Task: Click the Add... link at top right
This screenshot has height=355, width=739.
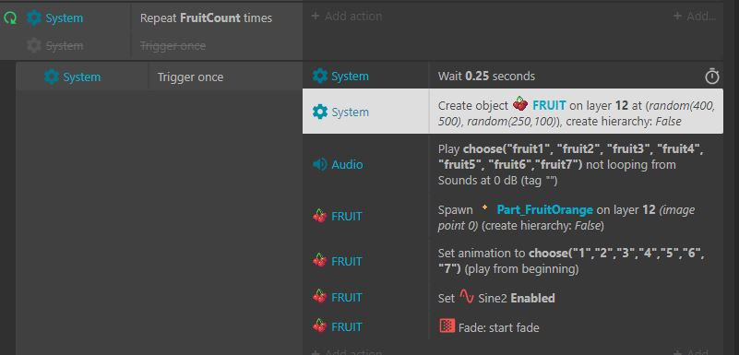Action: [x=695, y=16]
